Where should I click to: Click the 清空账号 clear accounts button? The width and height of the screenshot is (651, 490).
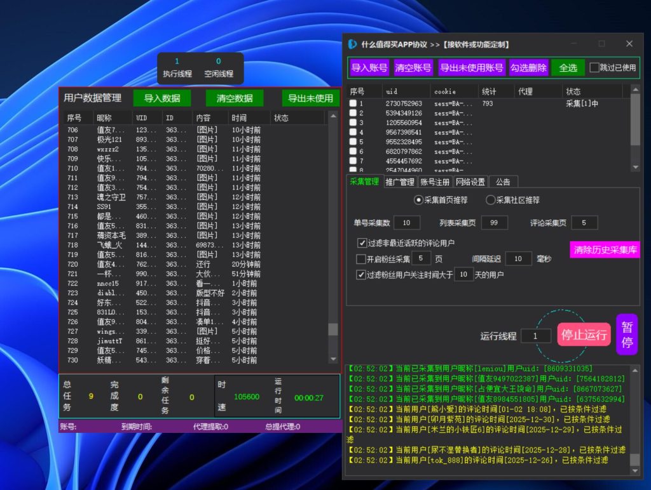(x=412, y=67)
